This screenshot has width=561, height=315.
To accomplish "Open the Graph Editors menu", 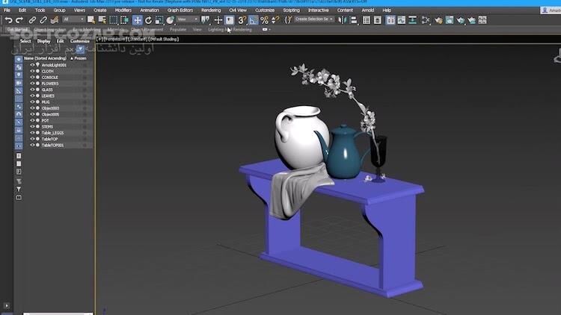I will tap(180, 10).
